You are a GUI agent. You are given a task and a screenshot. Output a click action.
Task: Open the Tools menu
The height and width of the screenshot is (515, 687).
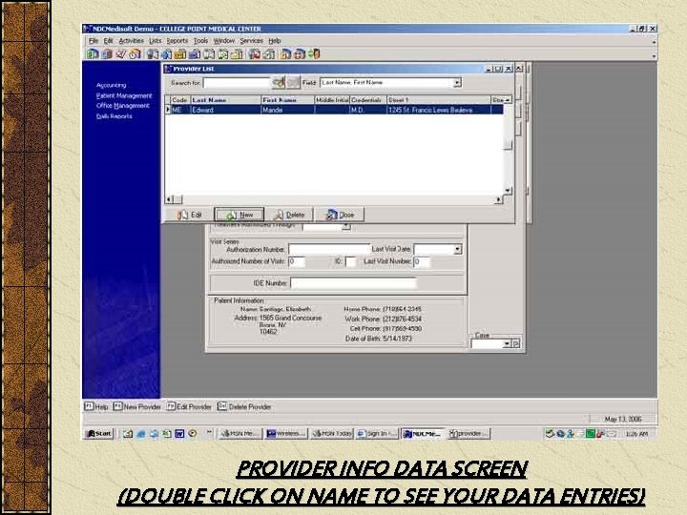click(201, 41)
